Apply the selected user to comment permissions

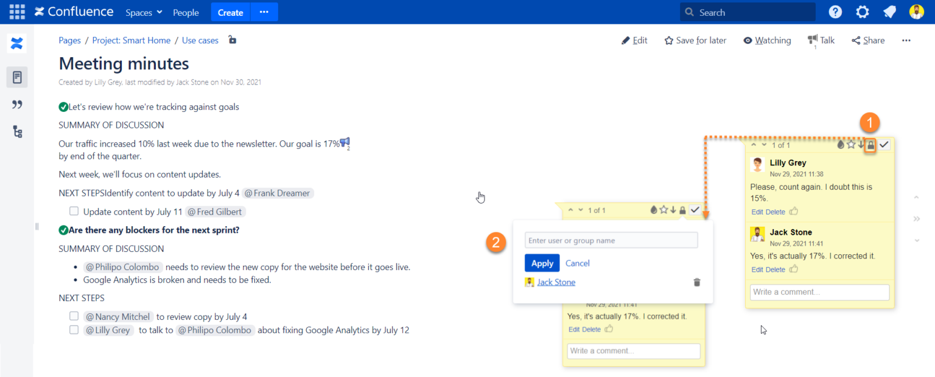tap(541, 263)
